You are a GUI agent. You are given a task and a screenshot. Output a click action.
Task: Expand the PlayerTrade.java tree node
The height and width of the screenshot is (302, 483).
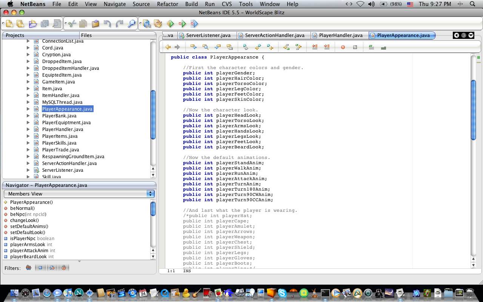tap(28, 149)
